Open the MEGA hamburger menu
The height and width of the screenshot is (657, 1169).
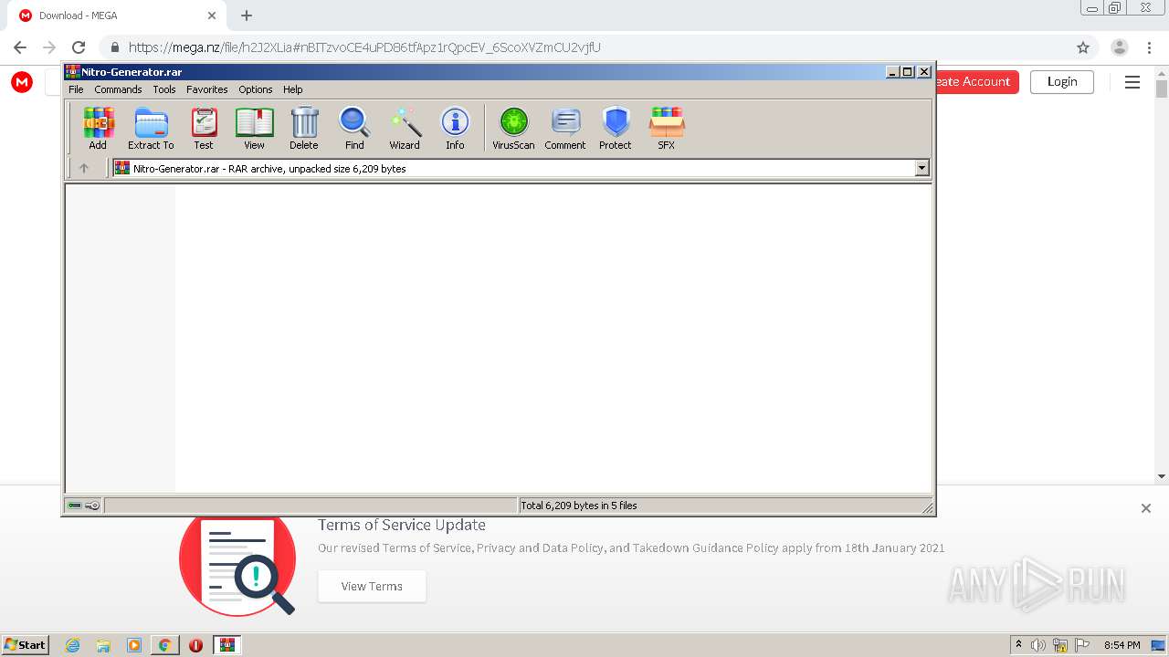pyautogui.click(x=1132, y=82)
